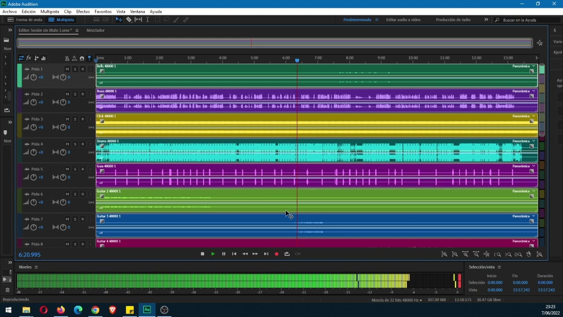Select Producción de radio workspace
Screen dimensions: 563x317
[x=453, y=20]
